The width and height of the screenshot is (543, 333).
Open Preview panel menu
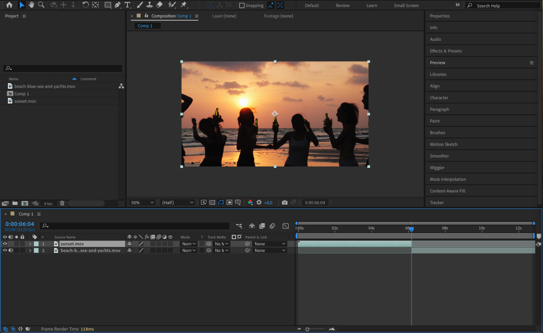click(532, 63)
